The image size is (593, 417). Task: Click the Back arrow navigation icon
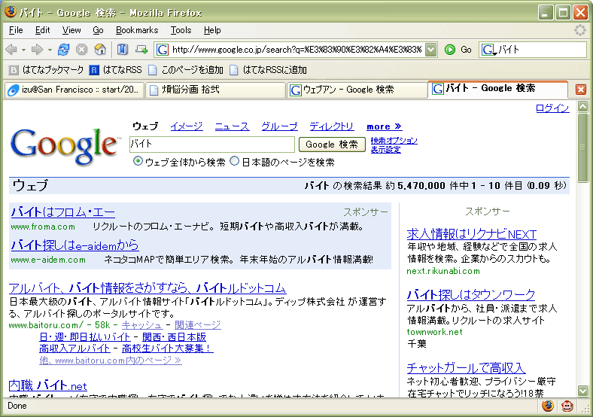[x=11, y=50]
